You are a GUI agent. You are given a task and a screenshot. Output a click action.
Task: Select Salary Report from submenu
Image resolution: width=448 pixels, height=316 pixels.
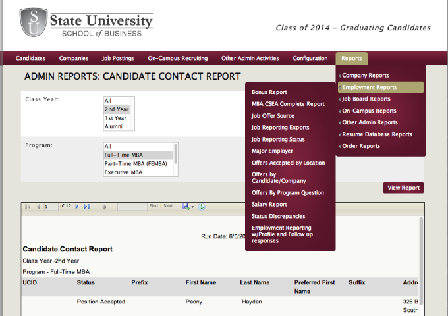269,205
